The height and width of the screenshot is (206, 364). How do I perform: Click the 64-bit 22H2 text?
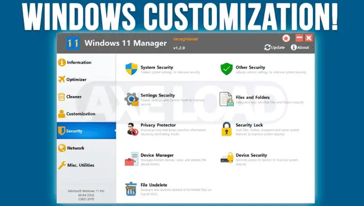86,195
